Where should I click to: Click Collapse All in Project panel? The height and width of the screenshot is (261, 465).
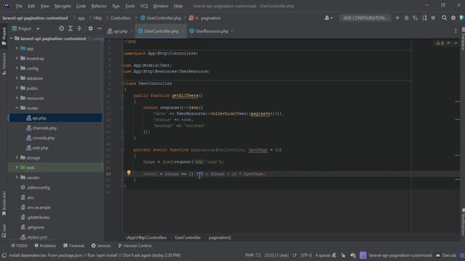(x=79, y=29)
